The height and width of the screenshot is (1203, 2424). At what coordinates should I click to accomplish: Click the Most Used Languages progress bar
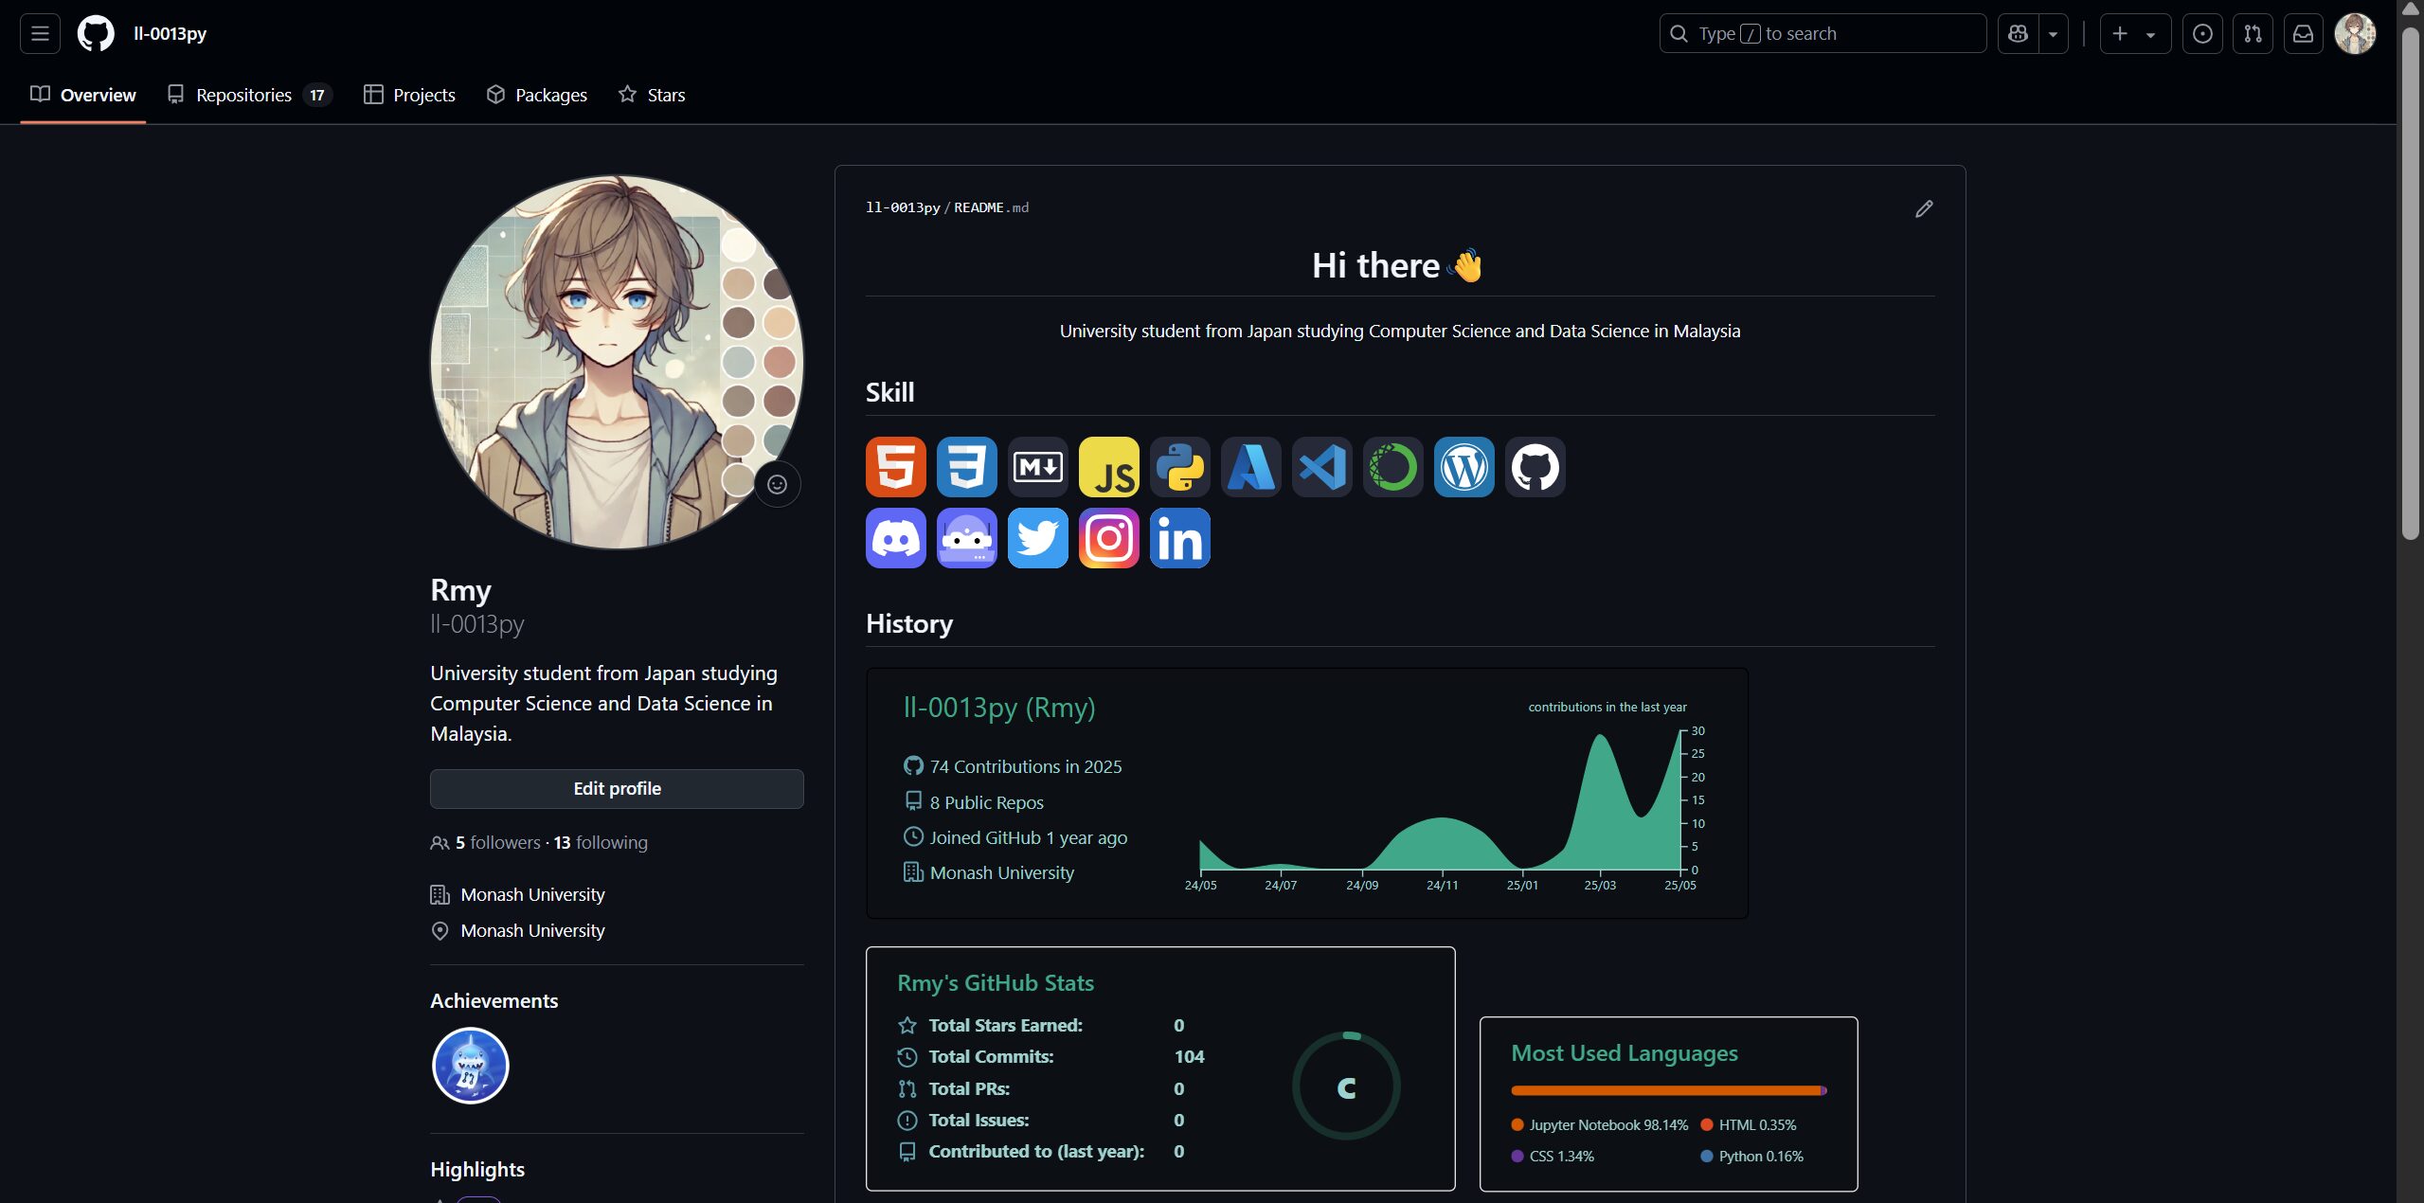1668,1090
